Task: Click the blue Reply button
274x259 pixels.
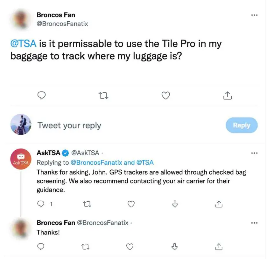Action: click(241, 125)
